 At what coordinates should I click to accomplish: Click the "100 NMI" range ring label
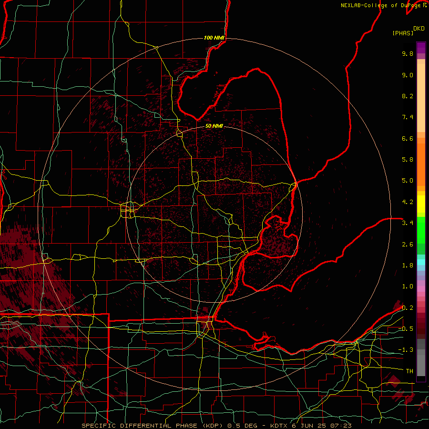[214, 38]
